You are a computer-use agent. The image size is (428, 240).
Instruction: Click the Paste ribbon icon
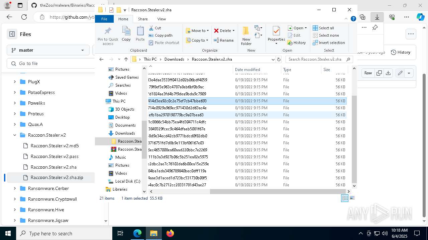coord(140,34)
